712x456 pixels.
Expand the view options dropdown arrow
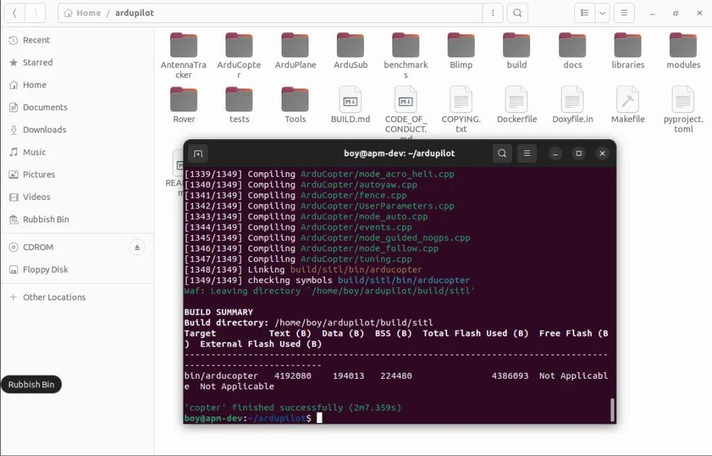coord(602,13)
